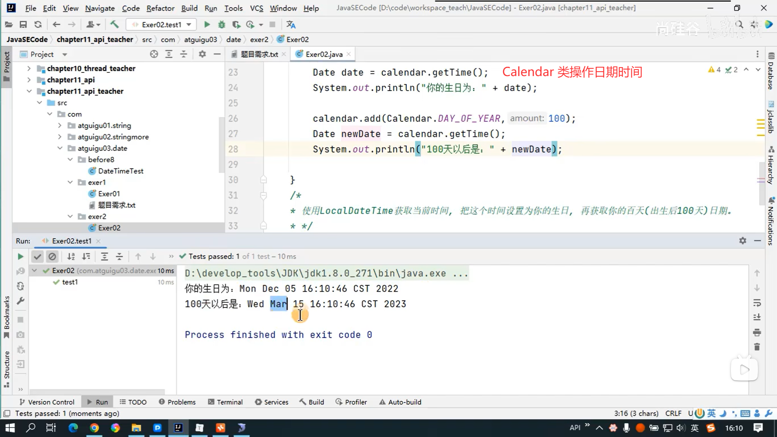Screen dimensions: 777x437
Task: Click Select Opened File target icon
Action: [154, 54]
